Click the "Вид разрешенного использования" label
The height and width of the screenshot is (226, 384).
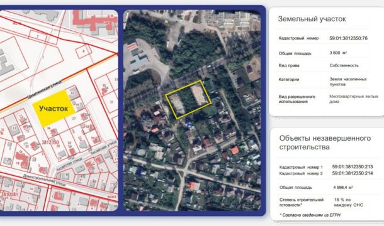click(297, 99)
